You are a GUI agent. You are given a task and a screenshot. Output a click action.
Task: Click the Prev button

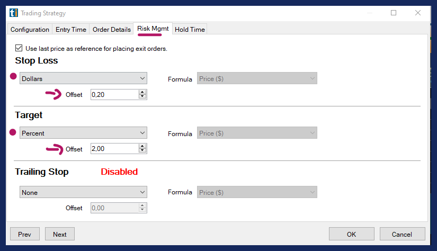pyautogui.click(x=25, y=234)
